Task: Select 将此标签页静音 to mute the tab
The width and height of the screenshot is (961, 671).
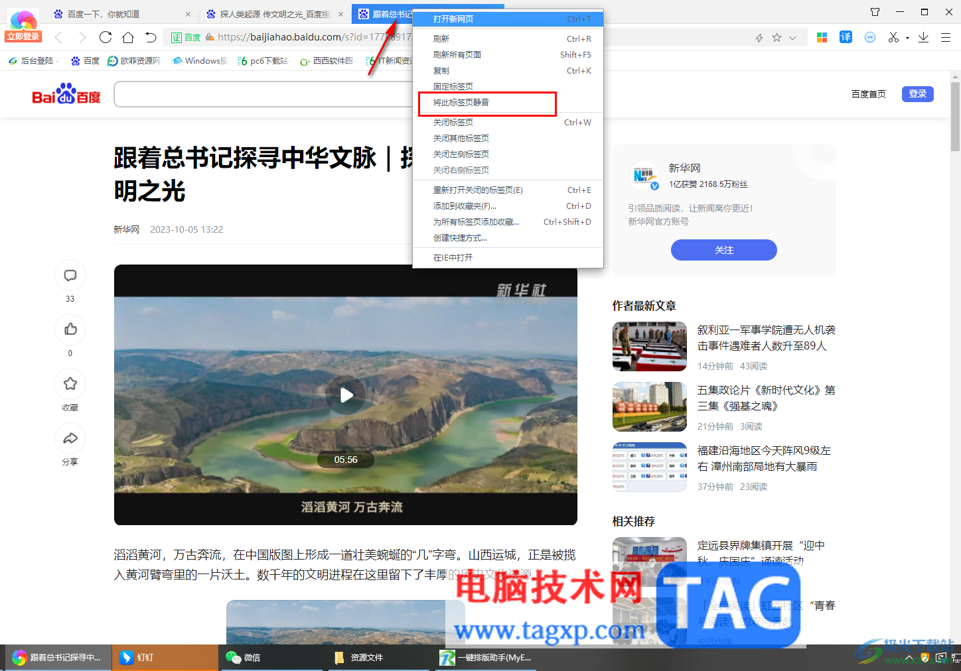Action: (508, 103)
